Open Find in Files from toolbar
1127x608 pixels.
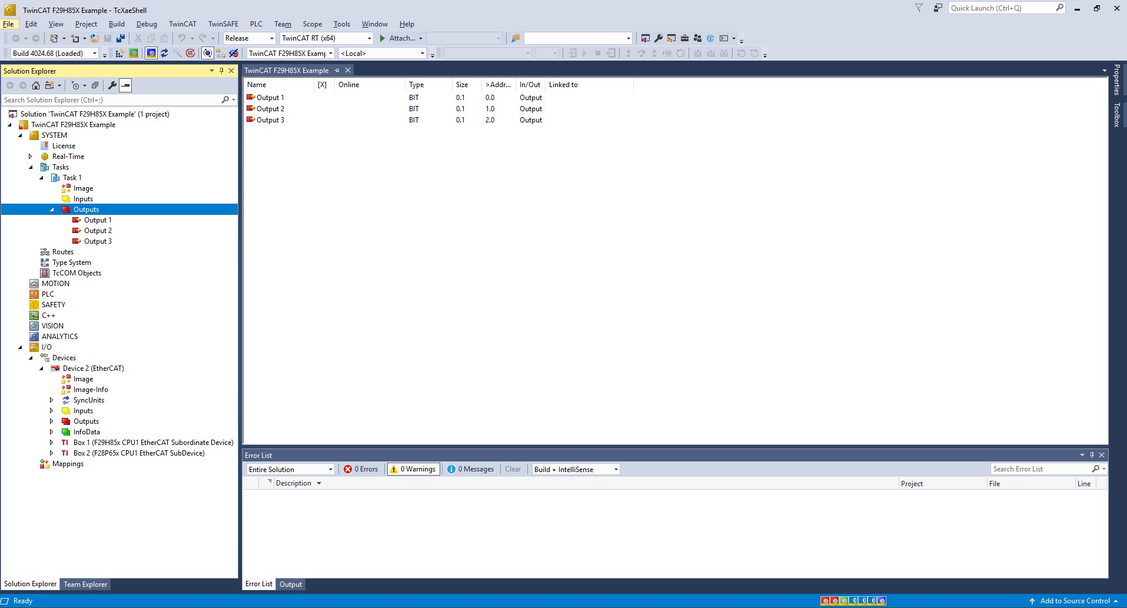[516, 38]
